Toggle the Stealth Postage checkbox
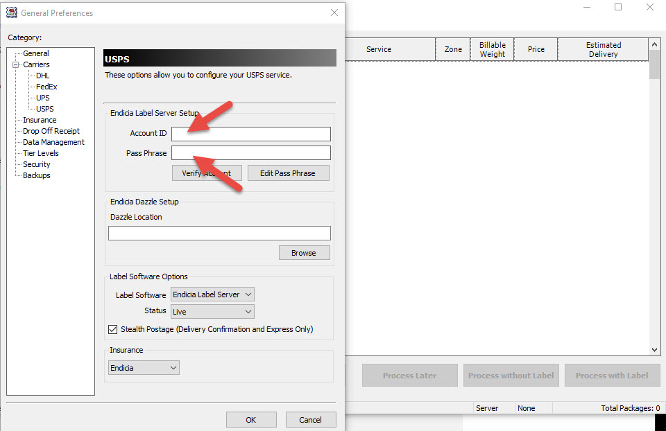The width and height of the screenshot is (666, 431). [x=112, y=329]
